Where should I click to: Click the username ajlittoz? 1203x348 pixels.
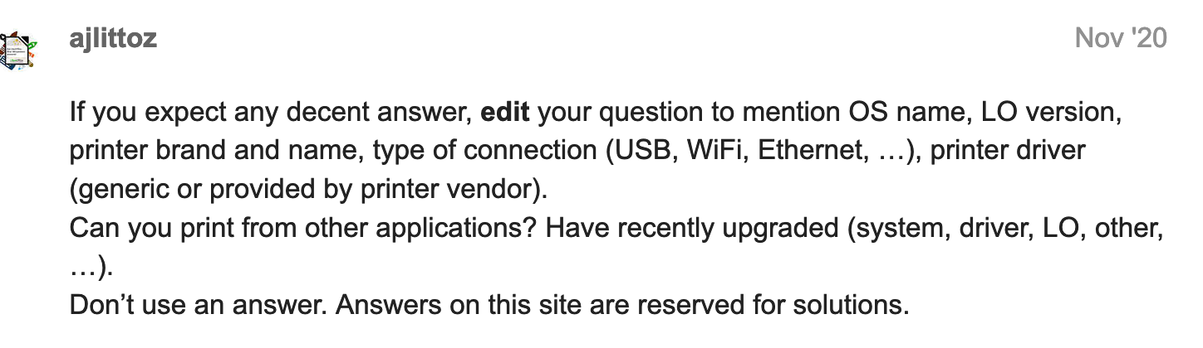click(114, 38)
